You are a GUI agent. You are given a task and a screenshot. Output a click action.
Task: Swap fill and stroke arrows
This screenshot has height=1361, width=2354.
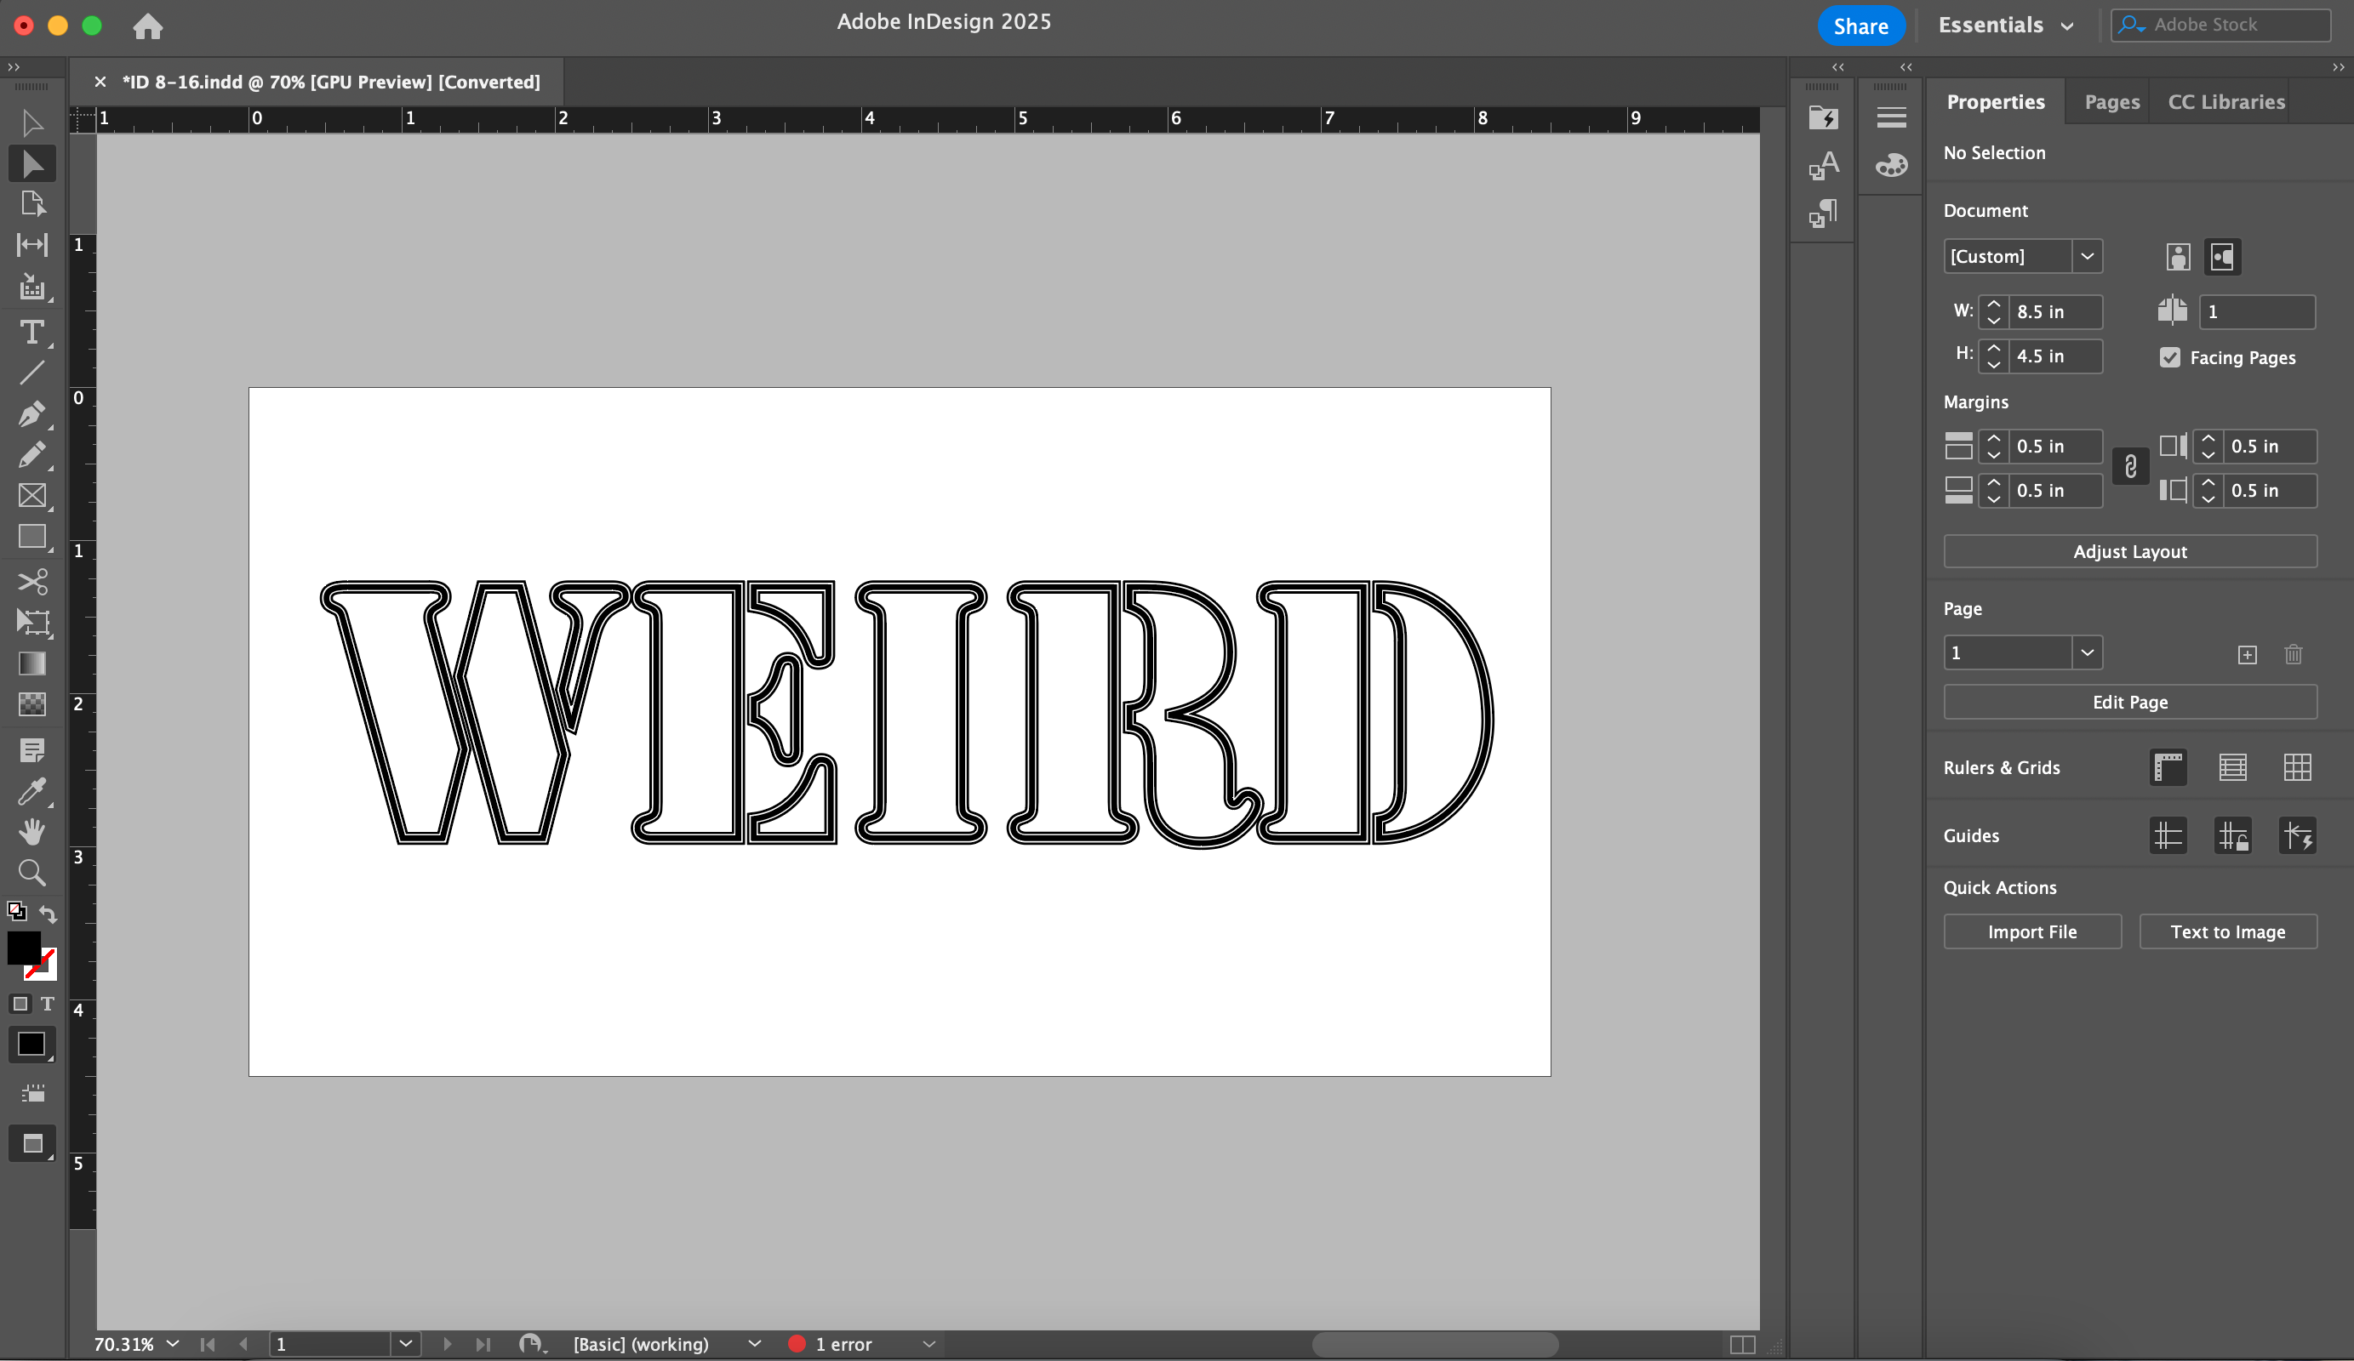point(49,914)
